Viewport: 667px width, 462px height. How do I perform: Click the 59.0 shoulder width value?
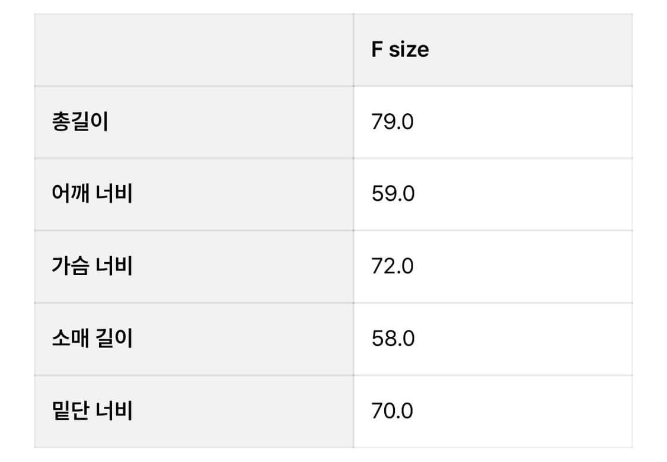pyautogui.click(x=392, y=194)
